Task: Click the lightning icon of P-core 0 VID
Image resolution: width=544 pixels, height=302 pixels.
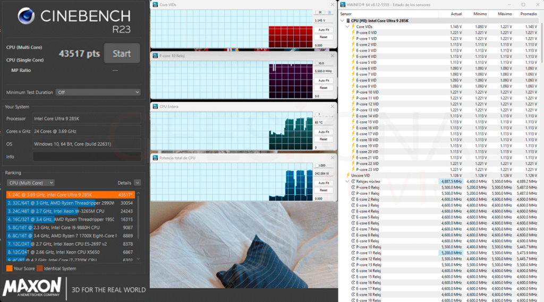Action: 353,32
